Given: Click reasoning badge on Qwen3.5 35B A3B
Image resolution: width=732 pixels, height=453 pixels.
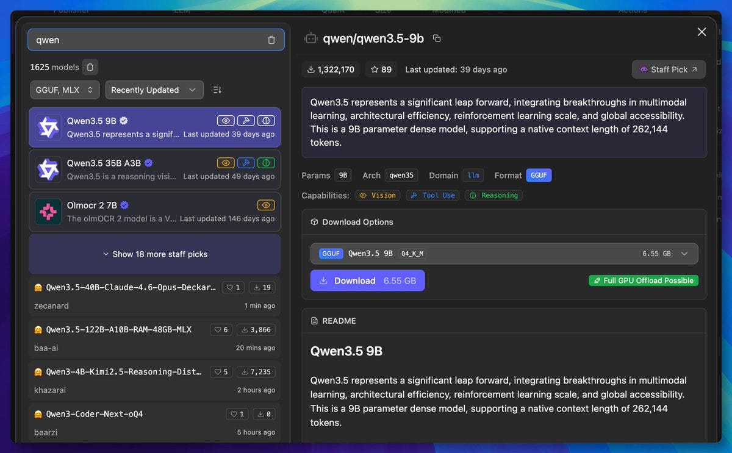Looking at the screenshot, I should pyautogui.click(x=266, y=163).
